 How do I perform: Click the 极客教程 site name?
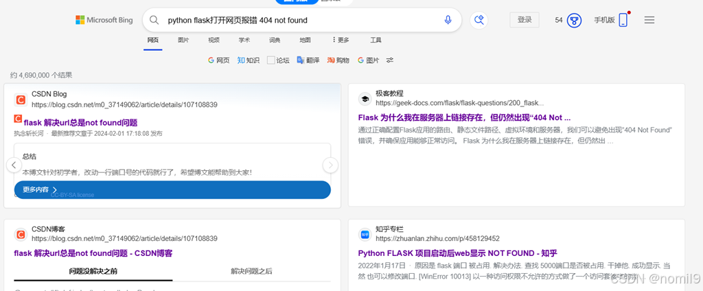point(390,93)
